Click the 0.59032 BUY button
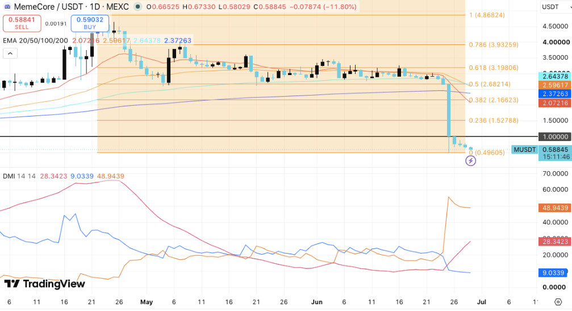572x311 pixels. pyautogui.click(x=90, y=23)
